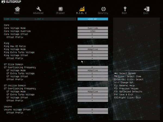Click the F4: Save & Exit hint
The image size is (163, 122).
tap(124, 95)
